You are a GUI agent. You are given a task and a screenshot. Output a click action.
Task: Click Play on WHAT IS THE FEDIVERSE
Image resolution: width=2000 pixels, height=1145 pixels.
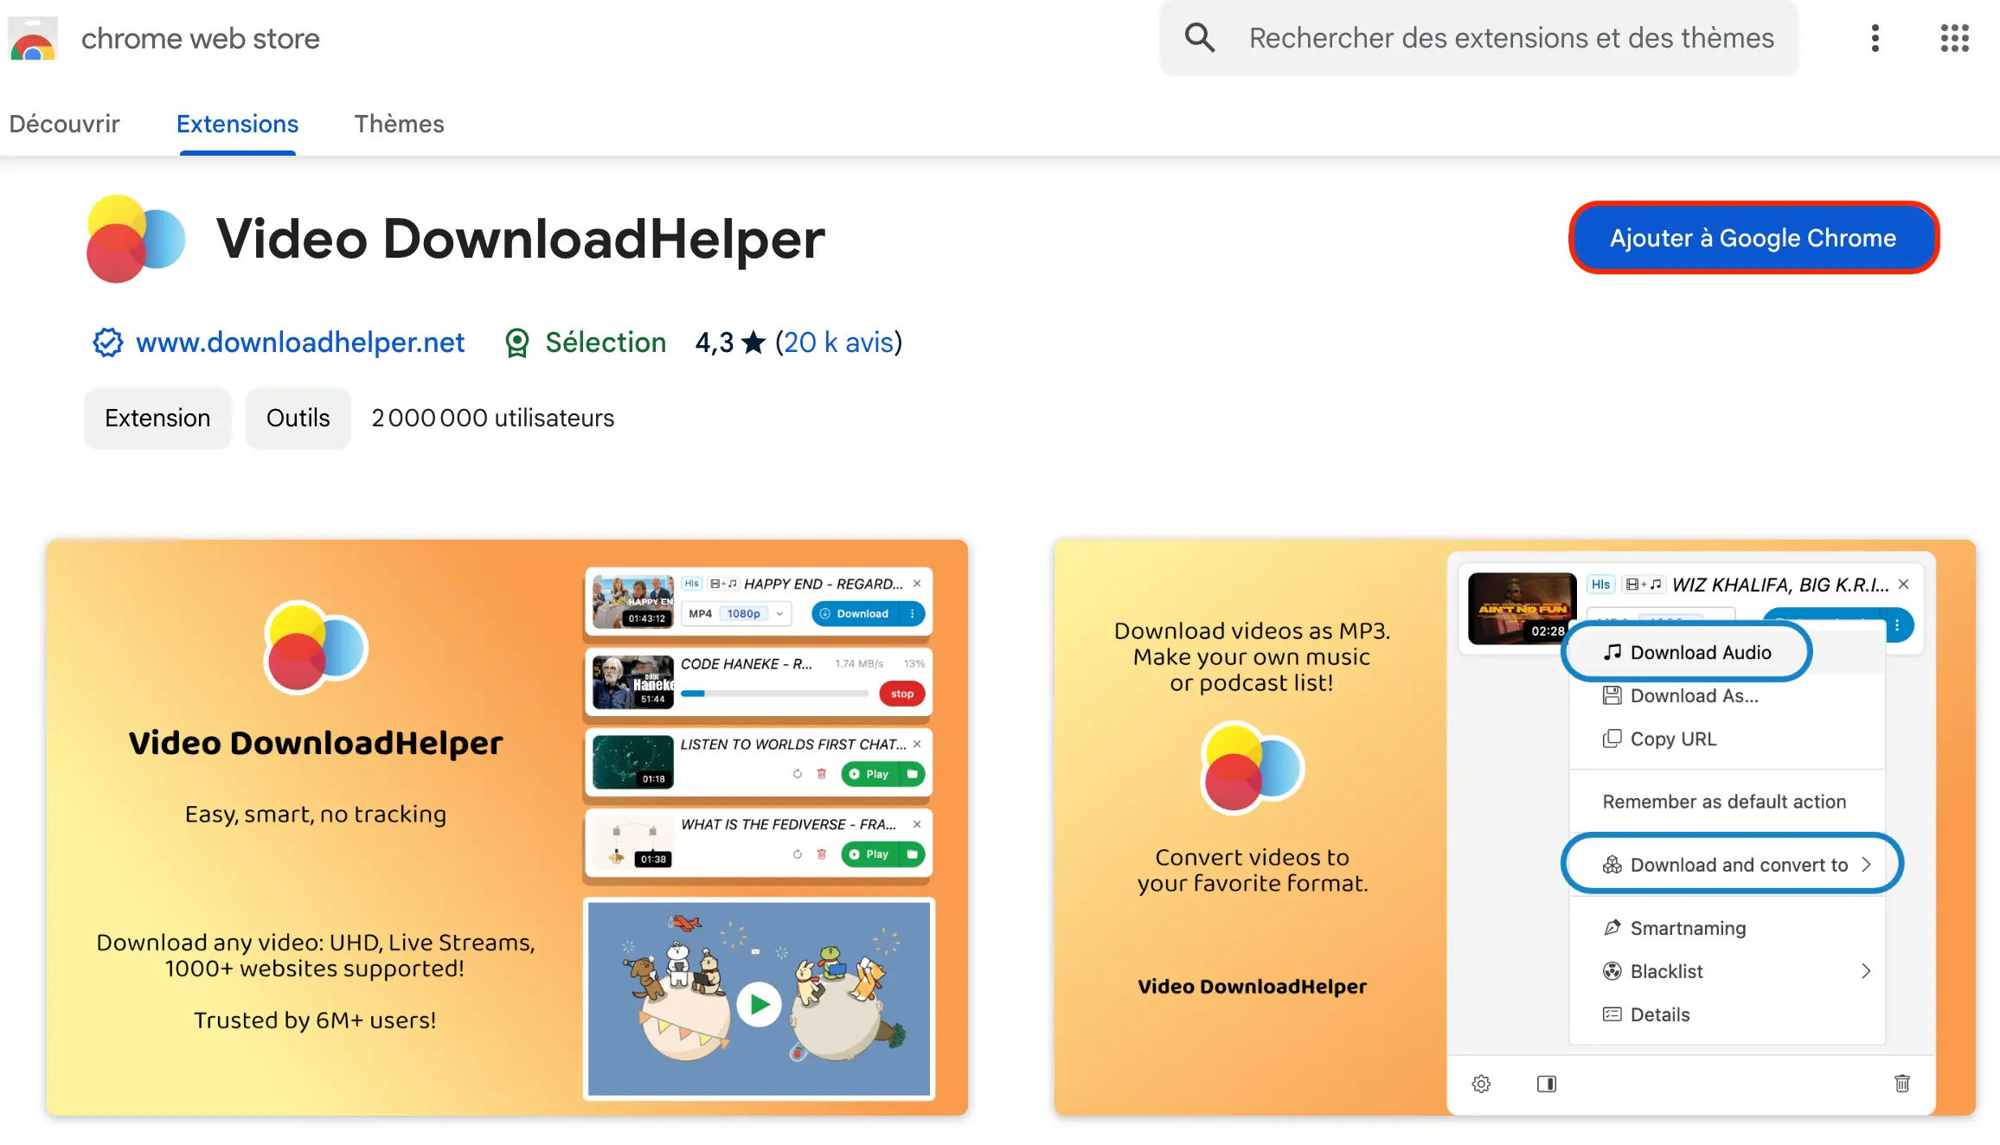click(870, 854)
